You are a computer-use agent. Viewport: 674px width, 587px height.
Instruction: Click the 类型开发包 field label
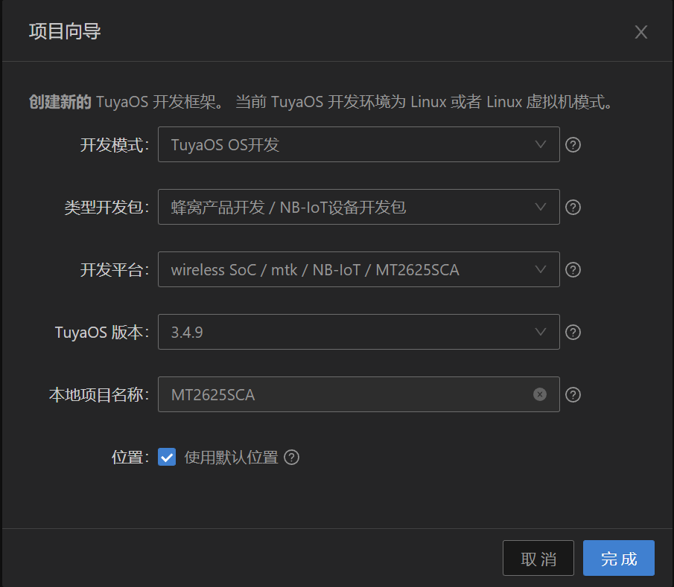[x=106, y=208]
